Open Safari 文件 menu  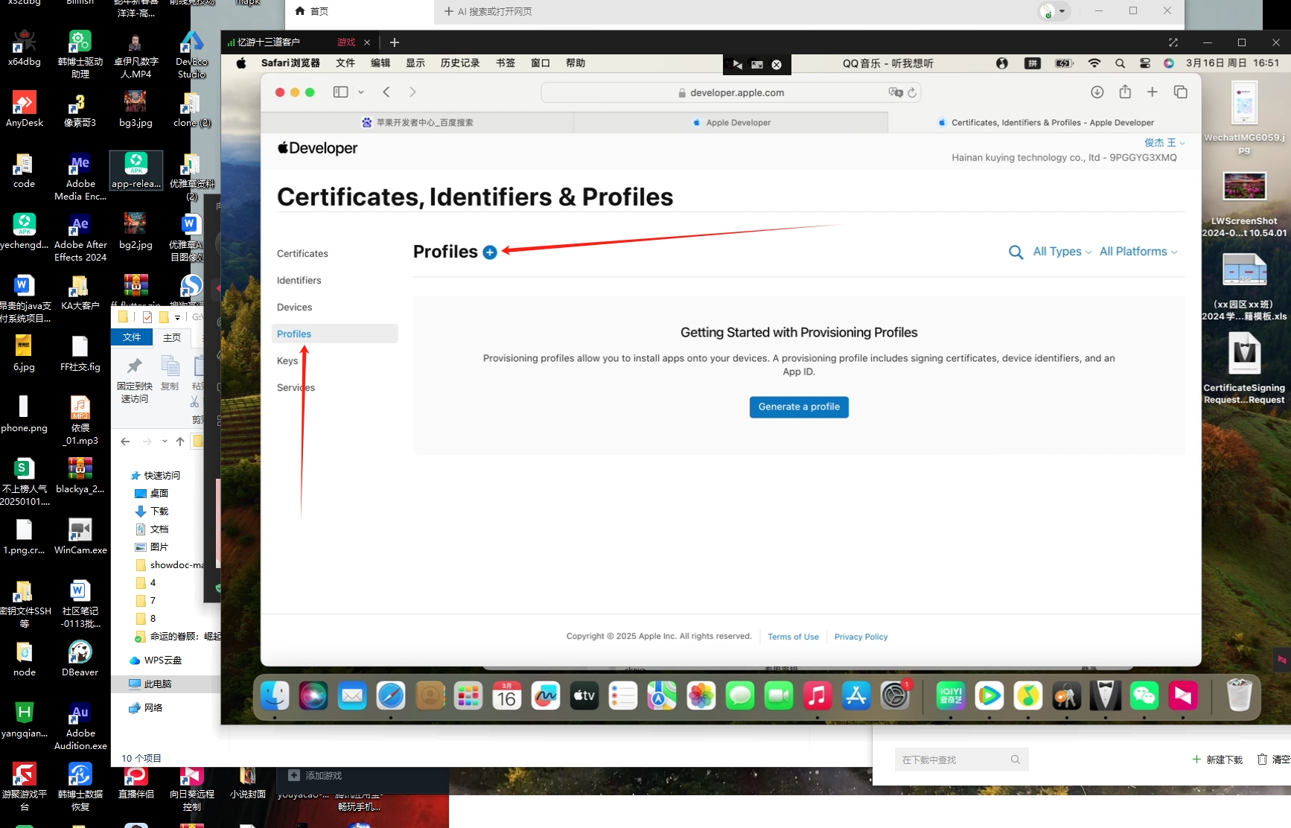tap(345, 63)
